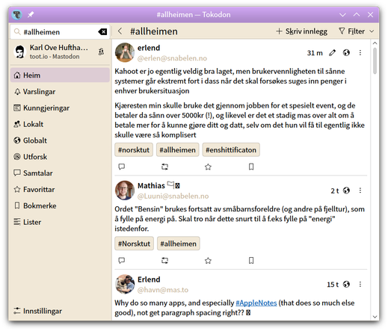Open erlend profile name
This screenshot has width=388, height=331.
(149, 48)
